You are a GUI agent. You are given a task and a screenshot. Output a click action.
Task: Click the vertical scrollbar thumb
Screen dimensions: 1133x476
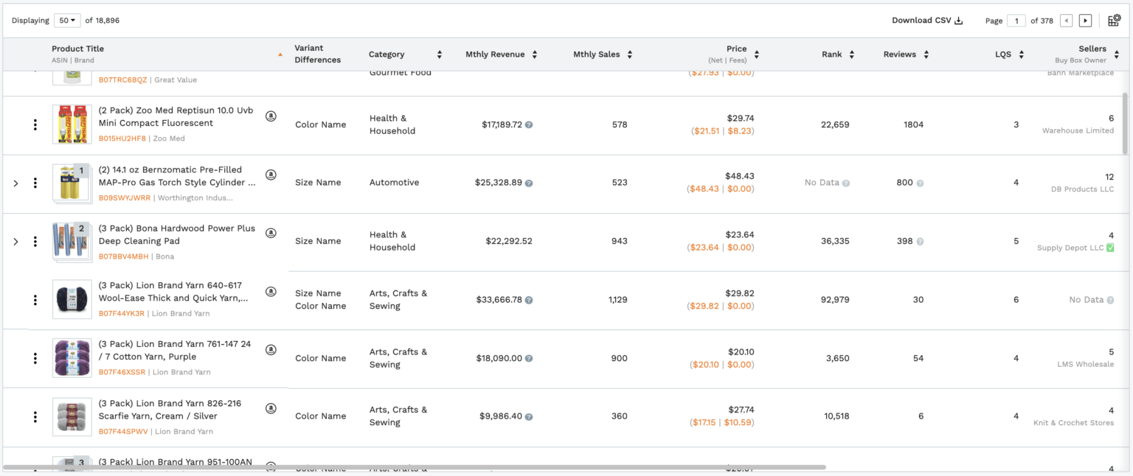1124,123
